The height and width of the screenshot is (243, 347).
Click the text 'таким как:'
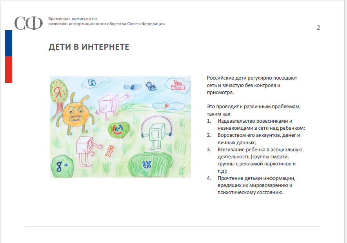219,114
